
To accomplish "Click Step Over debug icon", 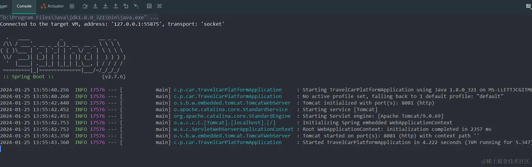I will click(85, 6).
